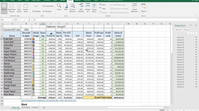Click the vertical scrollbar down arrow
The width and height of the screenshot is (199, 111).
pyautogui.click(x=172, y=105)
